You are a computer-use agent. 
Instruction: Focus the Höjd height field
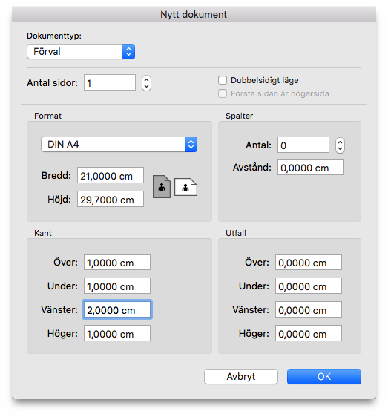[111, 199]
